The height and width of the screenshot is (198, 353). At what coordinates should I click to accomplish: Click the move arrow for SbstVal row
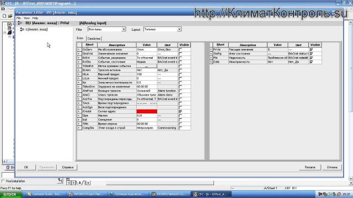point(79,54)
